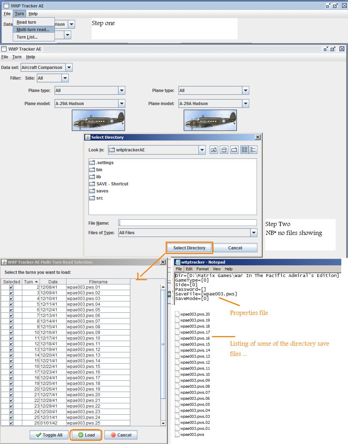Image resolution: width=348 pixels, height=444 pixels.
Task: Open Turn menu in lower WitP Tracker window
Action: pos(17,57)
